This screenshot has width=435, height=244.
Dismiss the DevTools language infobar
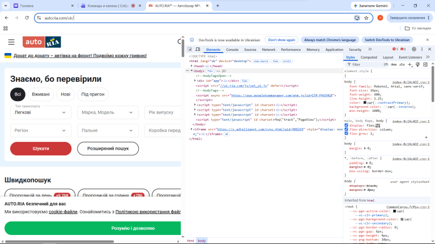(428, 40)
